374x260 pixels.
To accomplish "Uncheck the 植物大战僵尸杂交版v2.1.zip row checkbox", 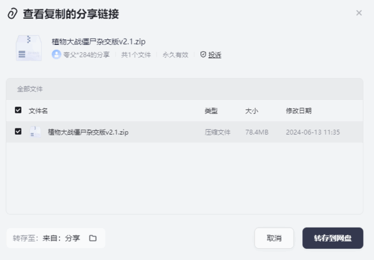I will 18,132.
